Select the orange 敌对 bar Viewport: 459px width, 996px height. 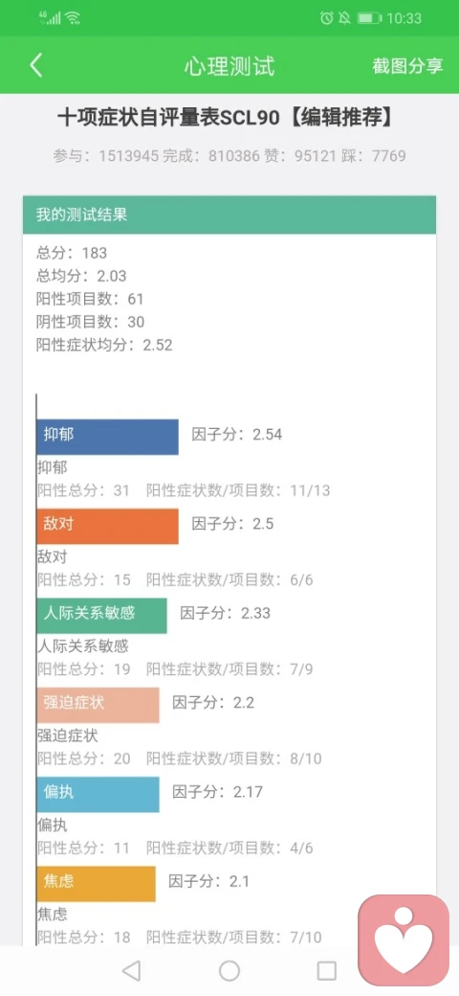coord(107,526)
